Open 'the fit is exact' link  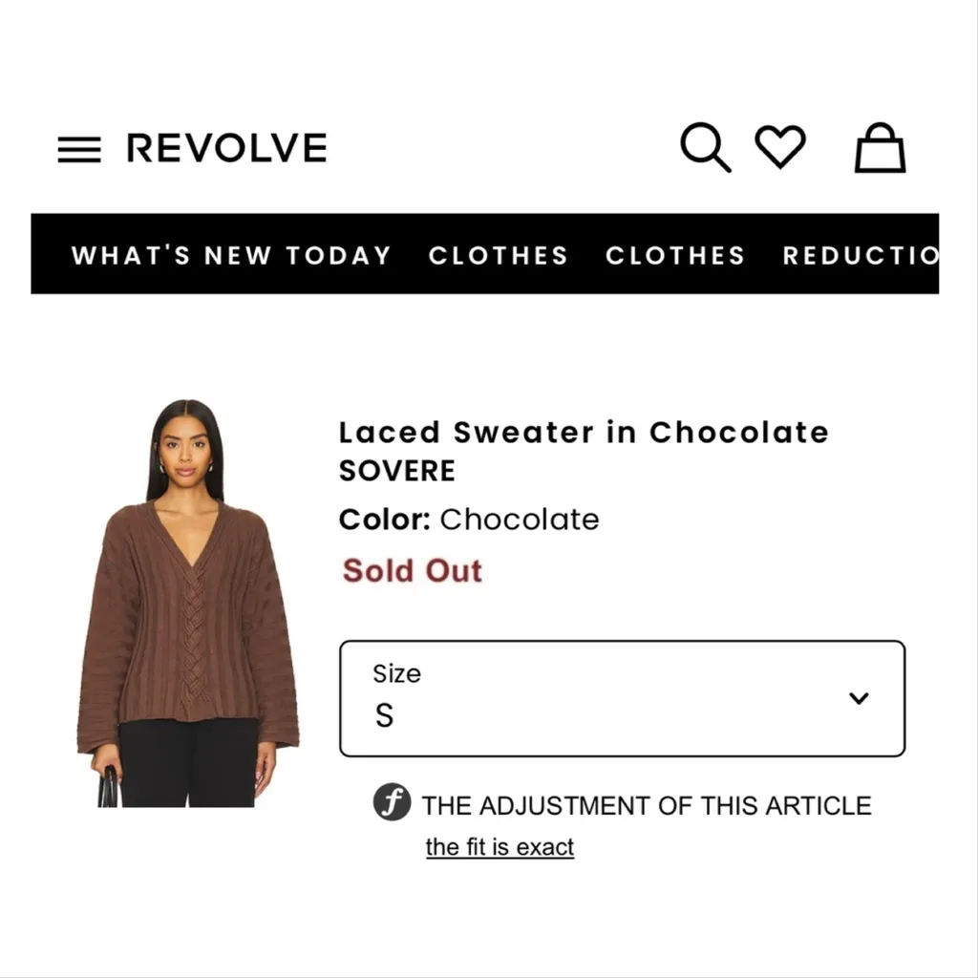(499, 846)
